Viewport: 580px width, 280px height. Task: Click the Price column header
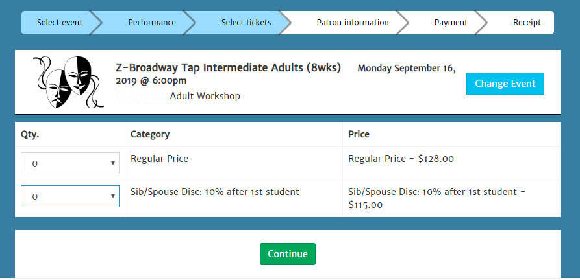pos(359,134)
